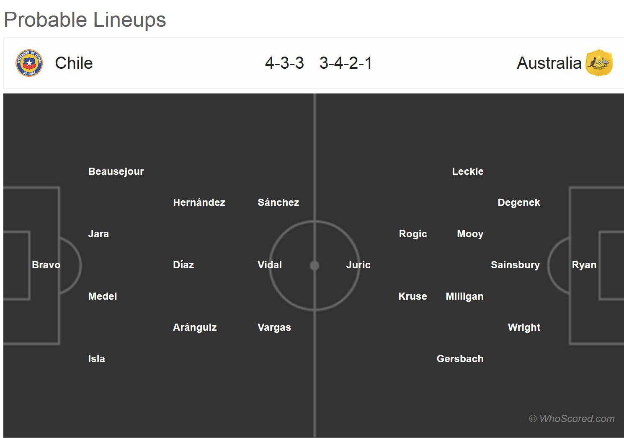Open the Chile team link
Viewport: 624px width, 438px height.
point(74,63)
